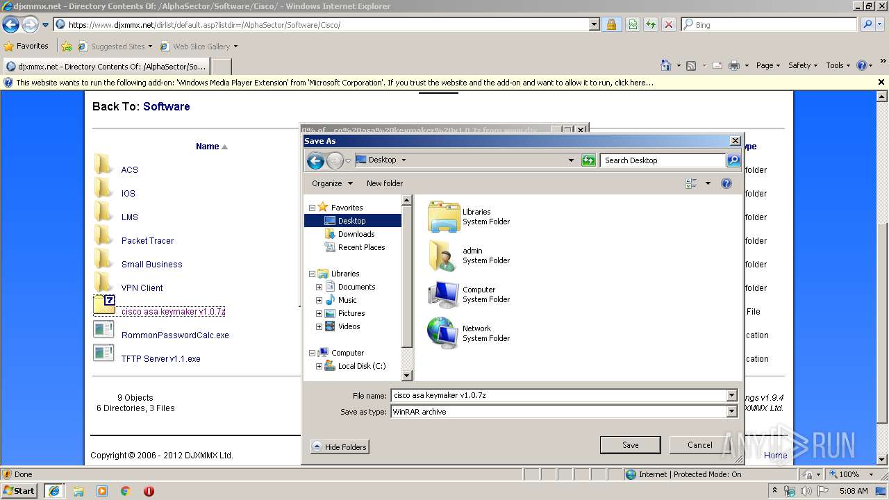Viewport: 889px width, 500px height.
Task: Click the green refresh button in Save As
Action: pyautogui.click(x=588, y=160)
